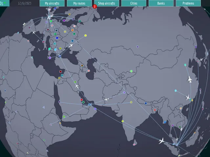Viewport: 210px width, 157px height.
Task: Open the Cities panel
Action: pos(134,3)
